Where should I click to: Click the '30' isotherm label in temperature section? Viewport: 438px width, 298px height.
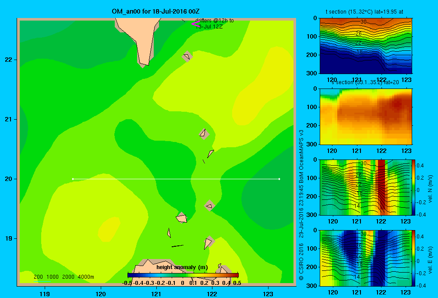pyautogui.click(x=363, y=22)
